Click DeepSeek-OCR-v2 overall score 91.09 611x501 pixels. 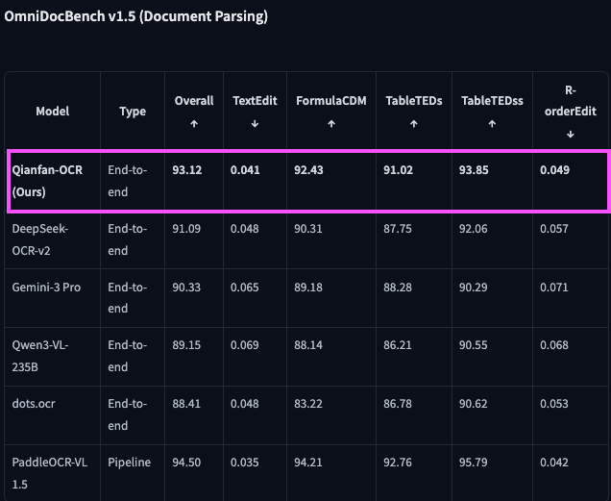[186, 229]
